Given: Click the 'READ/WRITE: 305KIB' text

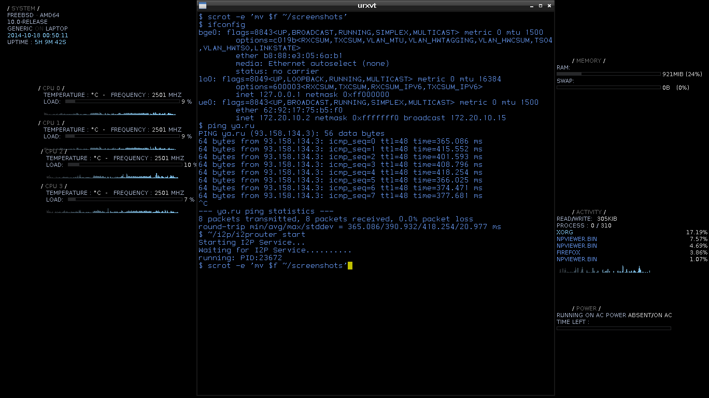Looking at the screenshot, I should [x=587, y=219].
